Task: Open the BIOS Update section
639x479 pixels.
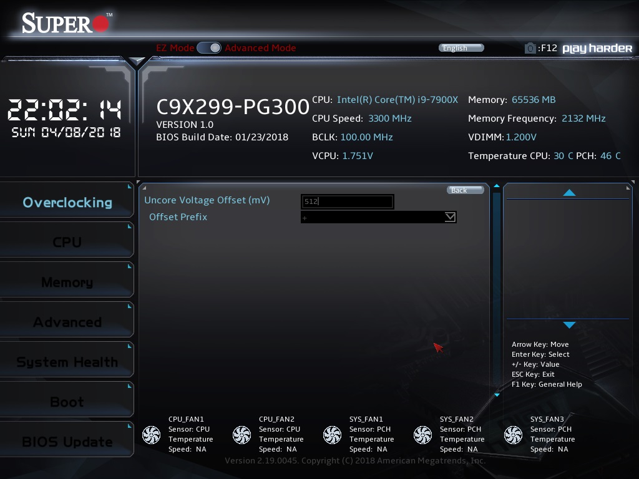Action: coord(67,442)
